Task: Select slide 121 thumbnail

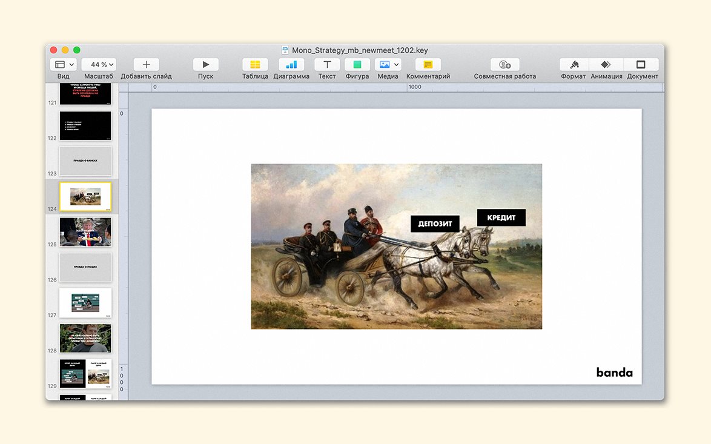Action: [x=85, y=93]
